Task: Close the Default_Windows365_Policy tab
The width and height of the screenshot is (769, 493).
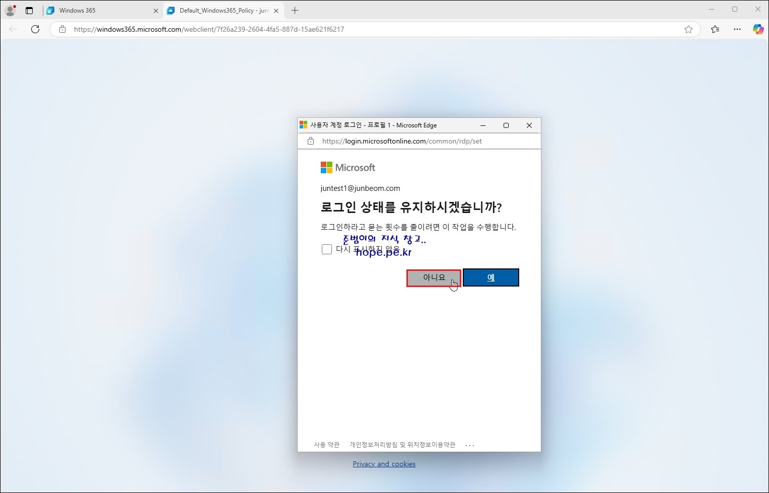Action: (276, 11)
